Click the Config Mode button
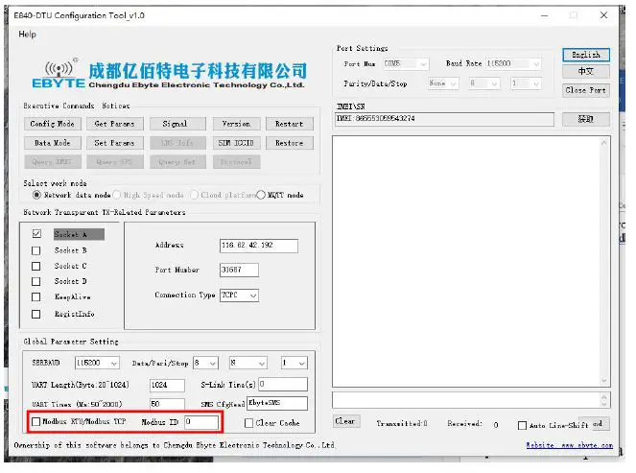This screenshot has width=636, height=473. (x=53, y=124)
